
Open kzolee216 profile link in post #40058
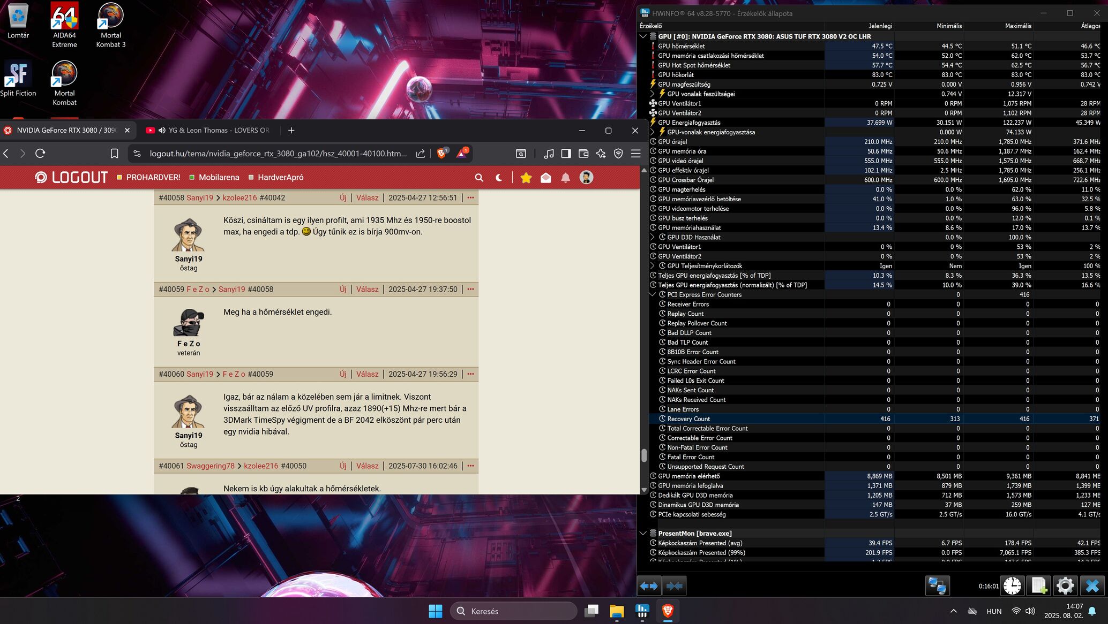tap(239, 198)
